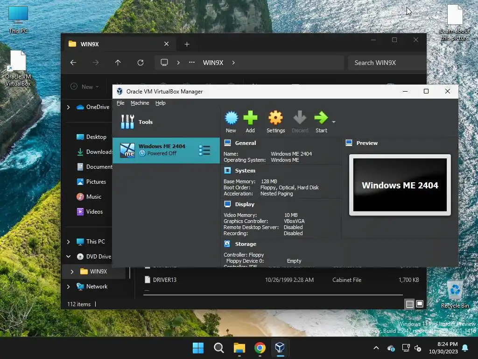The height and width of the screenshot is (359, 478).
Task: Open a new tab in File Explorer
Action: (187, 44)
